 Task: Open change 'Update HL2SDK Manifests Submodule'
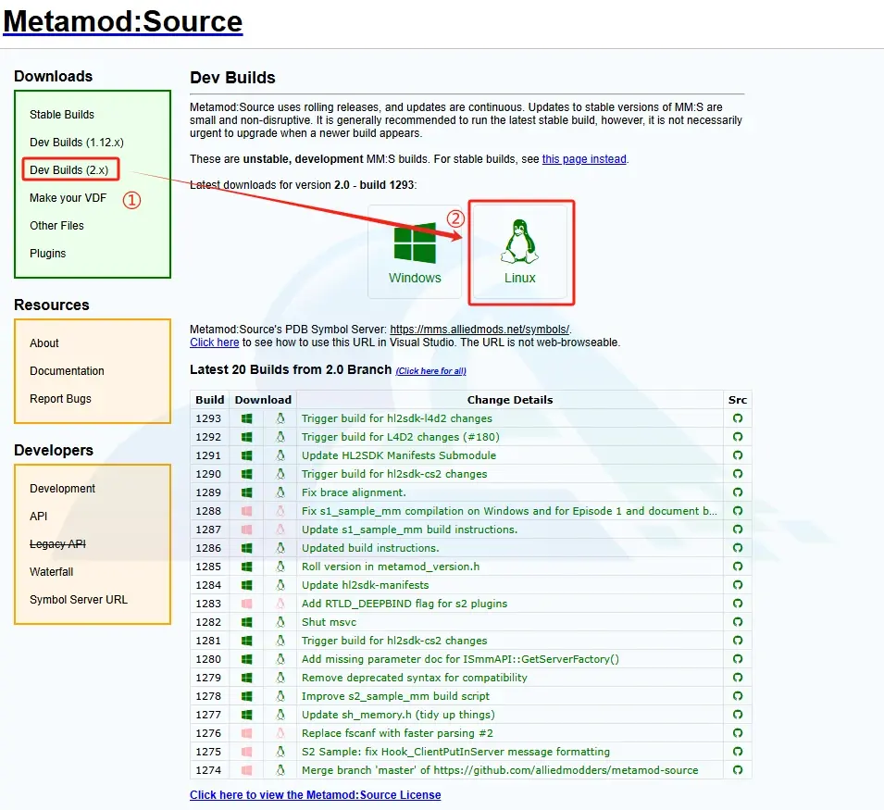[399, 455]
